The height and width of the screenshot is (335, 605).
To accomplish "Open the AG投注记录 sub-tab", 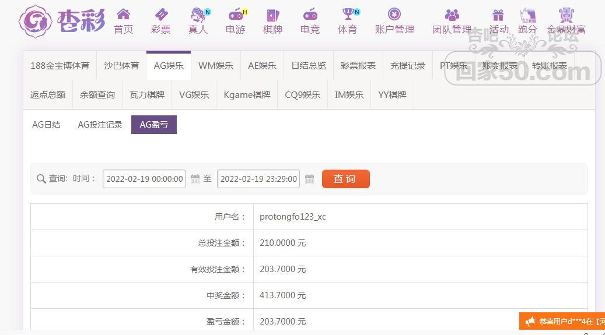I will (x=100, y=125).
